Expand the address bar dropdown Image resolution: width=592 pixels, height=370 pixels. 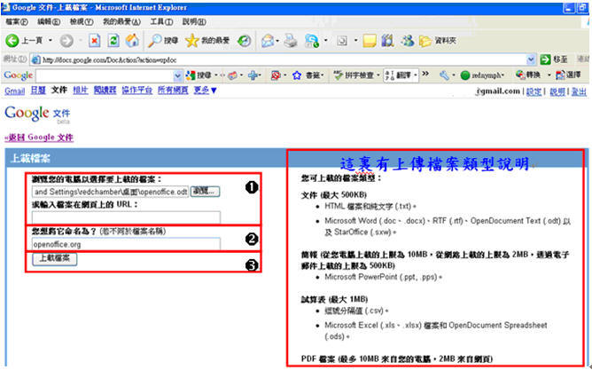(x=531, y=59)
